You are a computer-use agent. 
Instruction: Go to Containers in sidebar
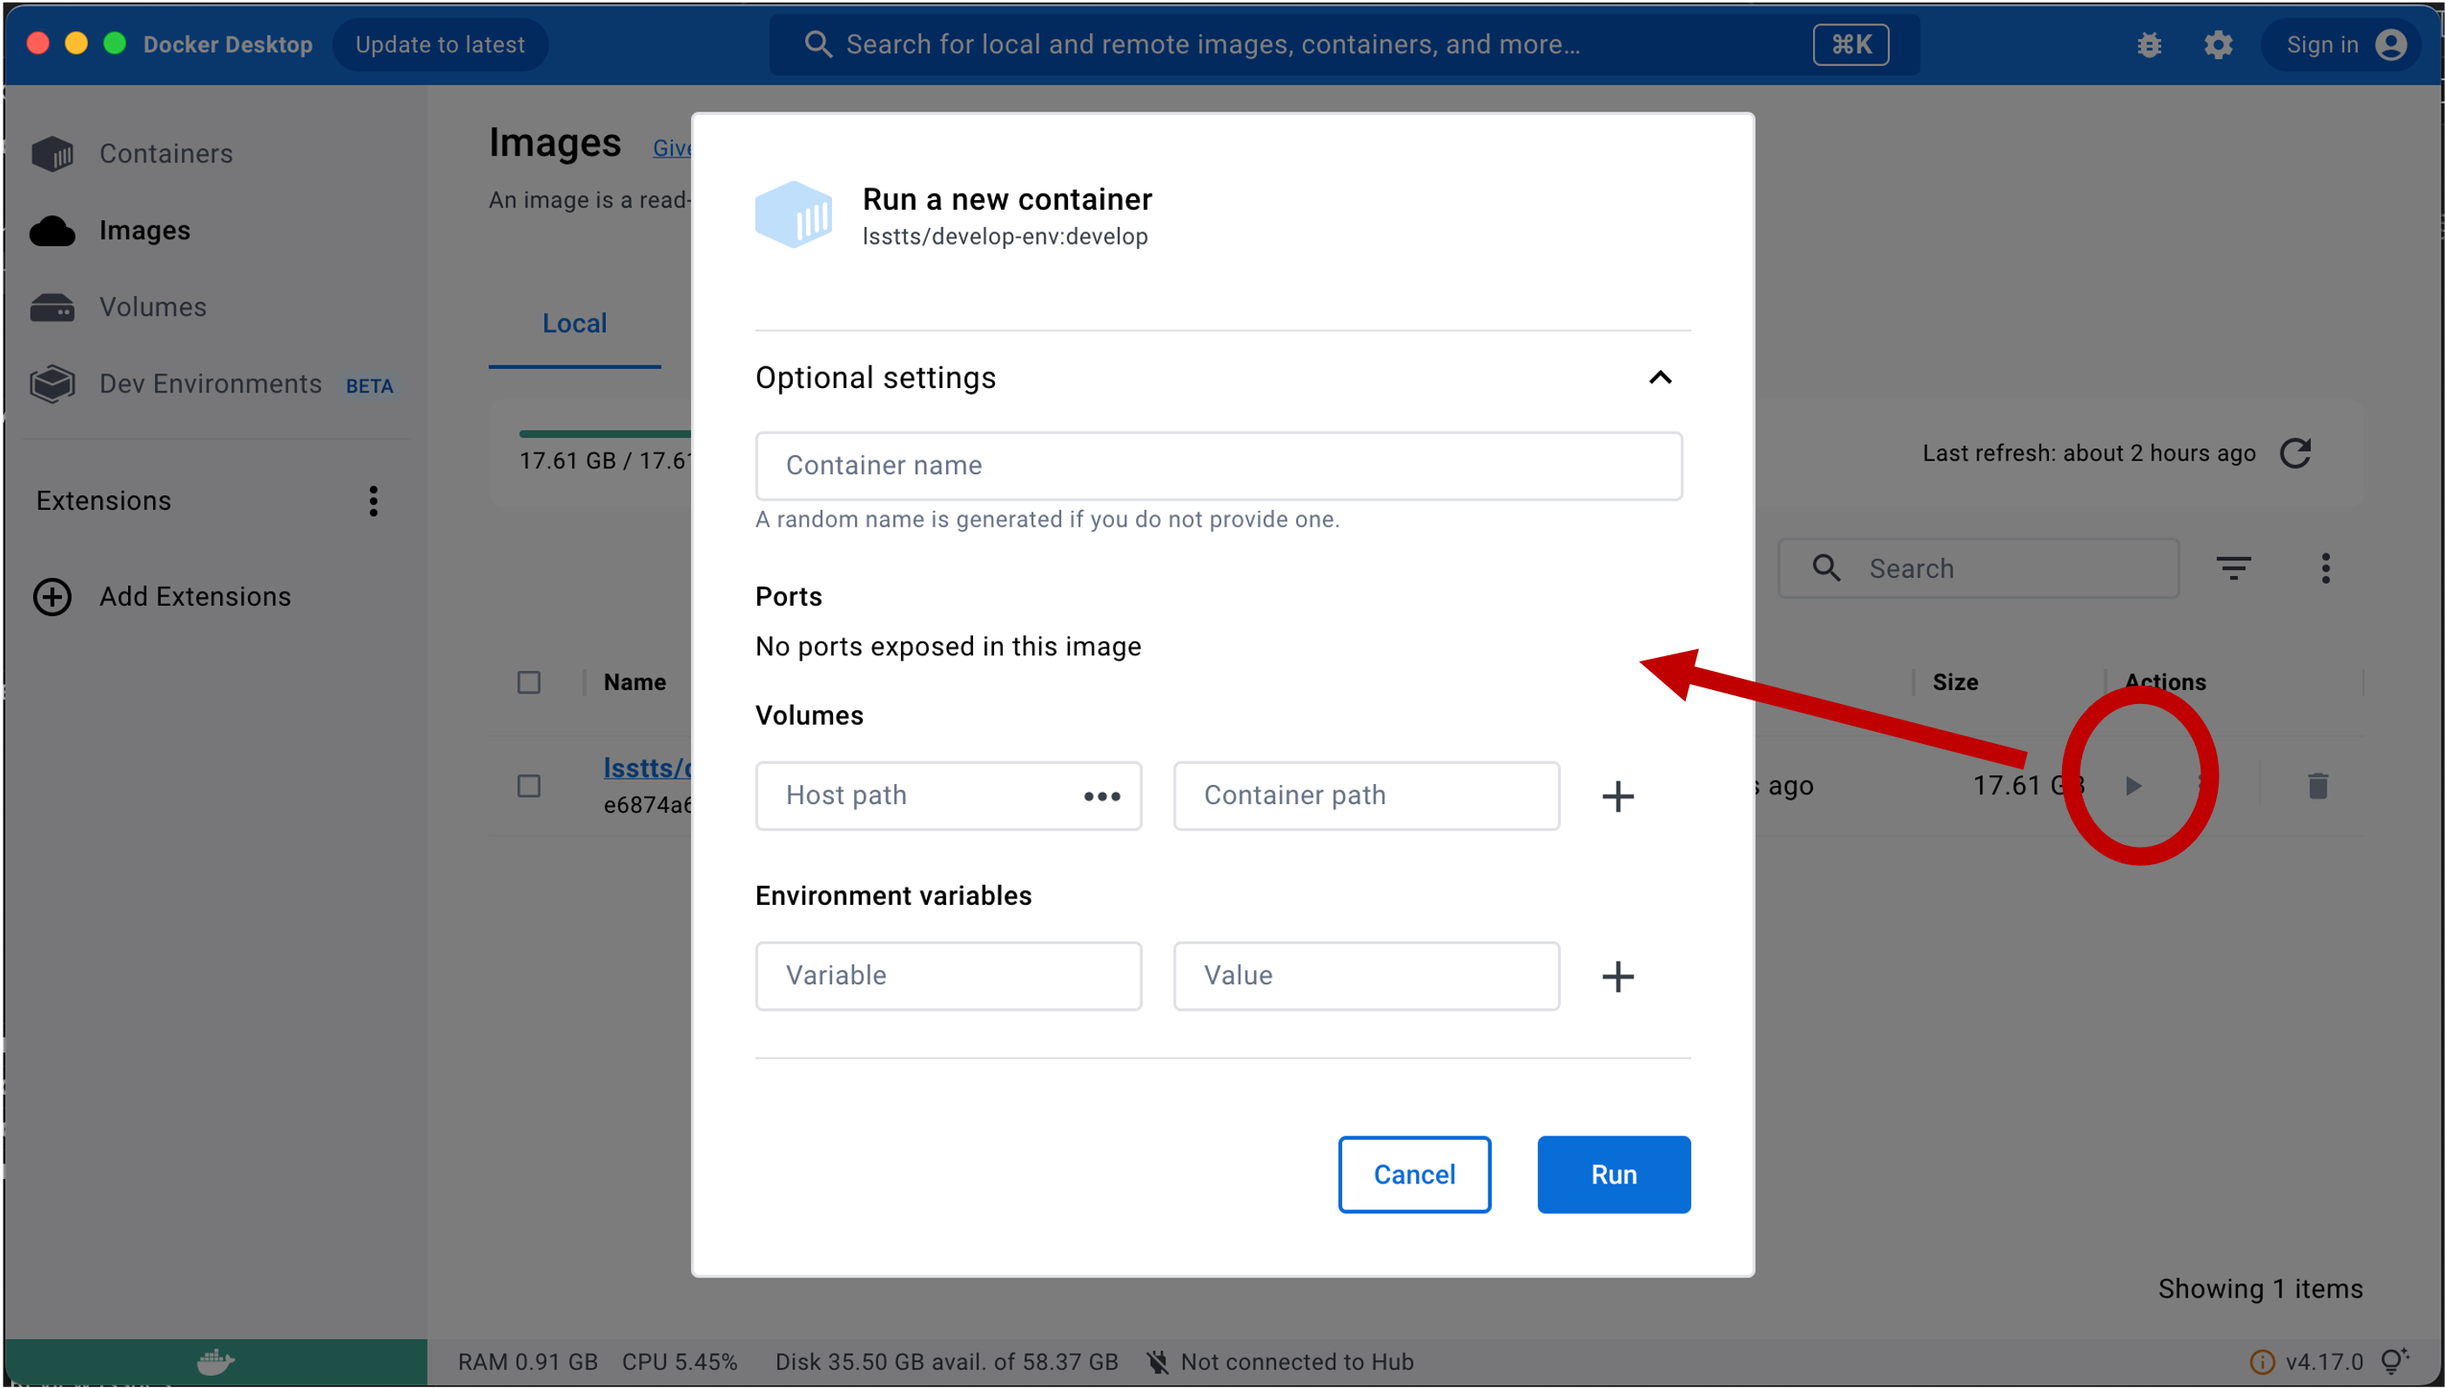[x=166, y=153]
